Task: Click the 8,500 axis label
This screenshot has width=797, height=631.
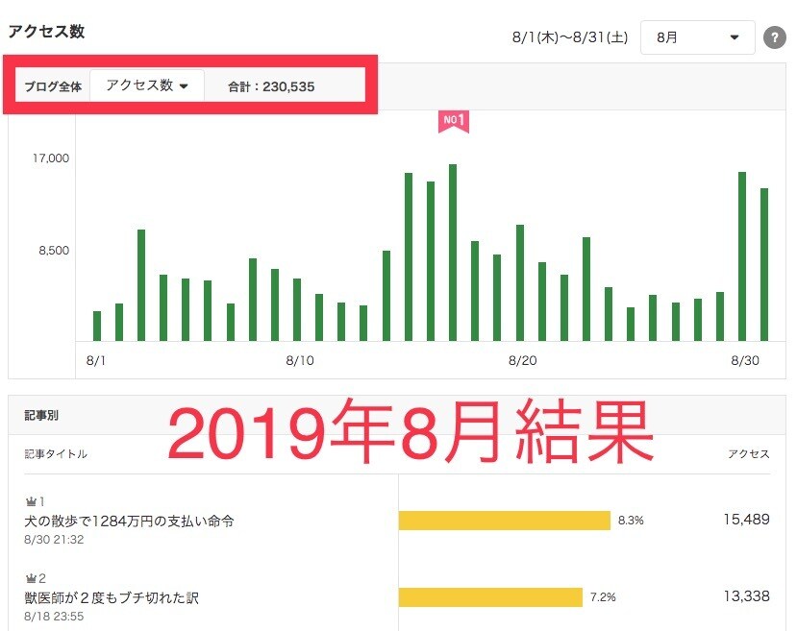Action: point(54,251)
